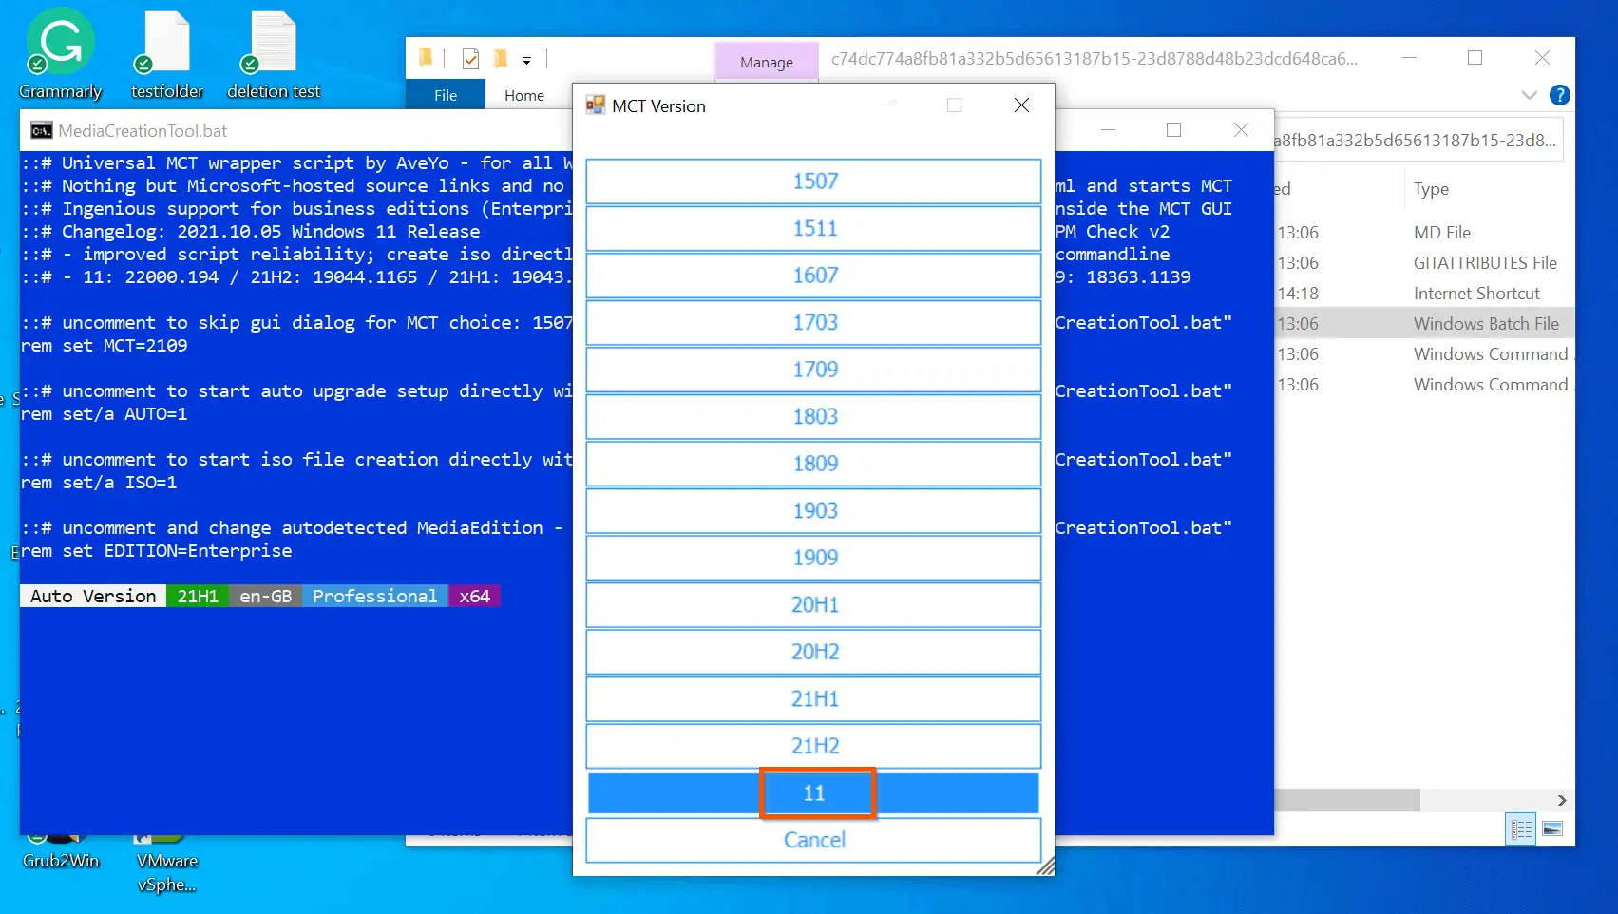Choose the 21H2 version option
1618x914 pixels.
click(x=813, y=746)
